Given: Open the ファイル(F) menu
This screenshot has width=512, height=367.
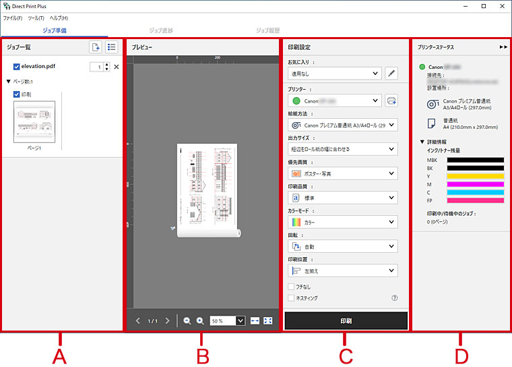Looking at the screenshot, I should click(13, 18).
